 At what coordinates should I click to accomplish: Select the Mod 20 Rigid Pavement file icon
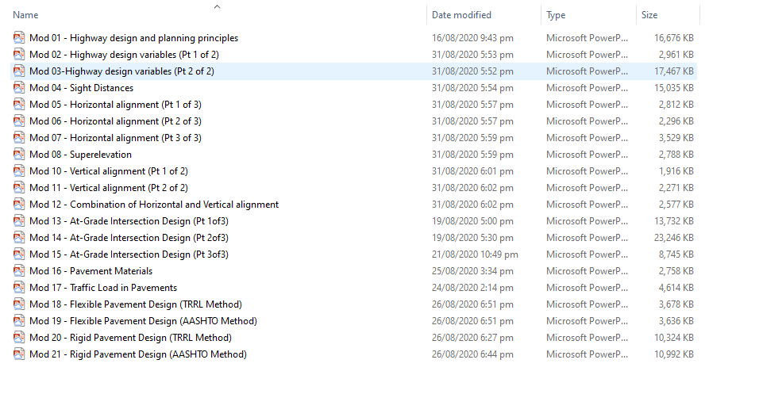tap(19, 338)
